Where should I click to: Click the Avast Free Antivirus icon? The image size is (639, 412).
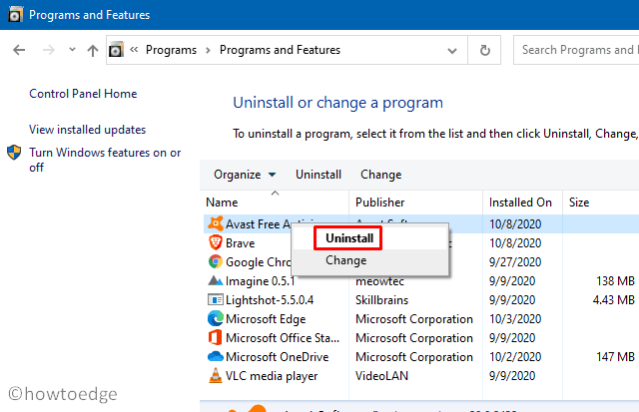(x=215, y=224)
